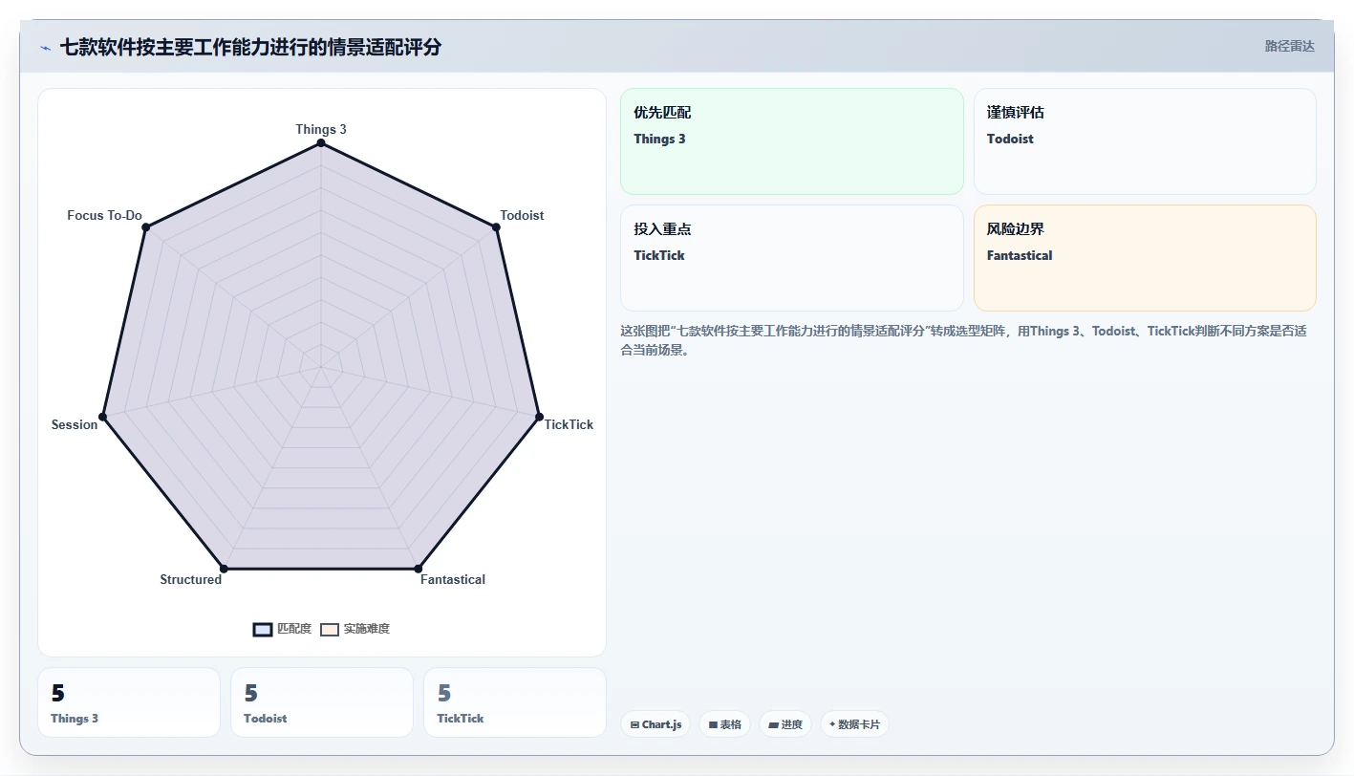Select the TickTick score card showing 5
The width and height of the screenshot is (1354, 776).
pyautogui.click(x=515, y=702)
